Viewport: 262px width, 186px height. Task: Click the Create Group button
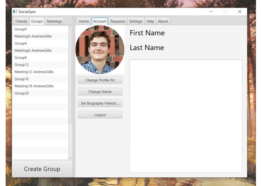click(42, 169)
